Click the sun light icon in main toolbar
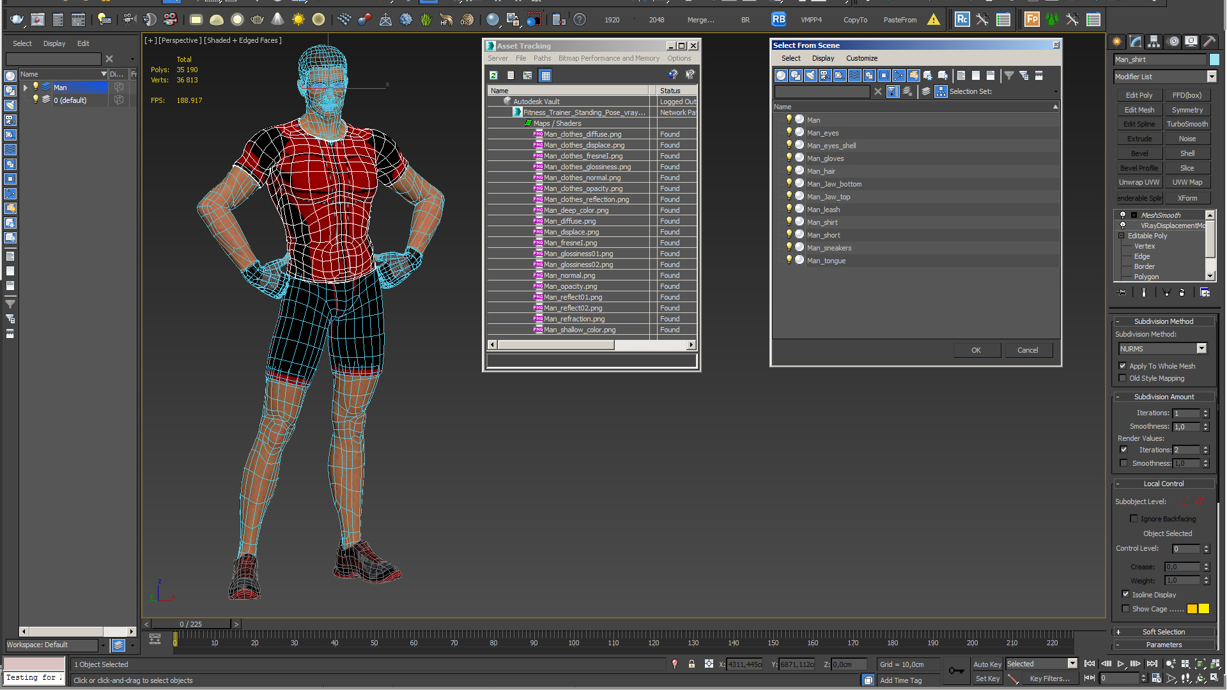 (x=298, y=20)
